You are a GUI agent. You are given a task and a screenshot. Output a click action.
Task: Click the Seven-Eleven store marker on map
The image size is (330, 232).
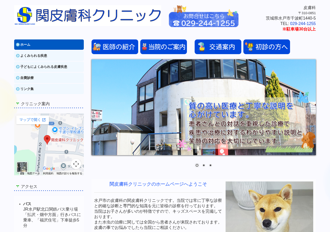pyautogui.click(x=55, y=130)
